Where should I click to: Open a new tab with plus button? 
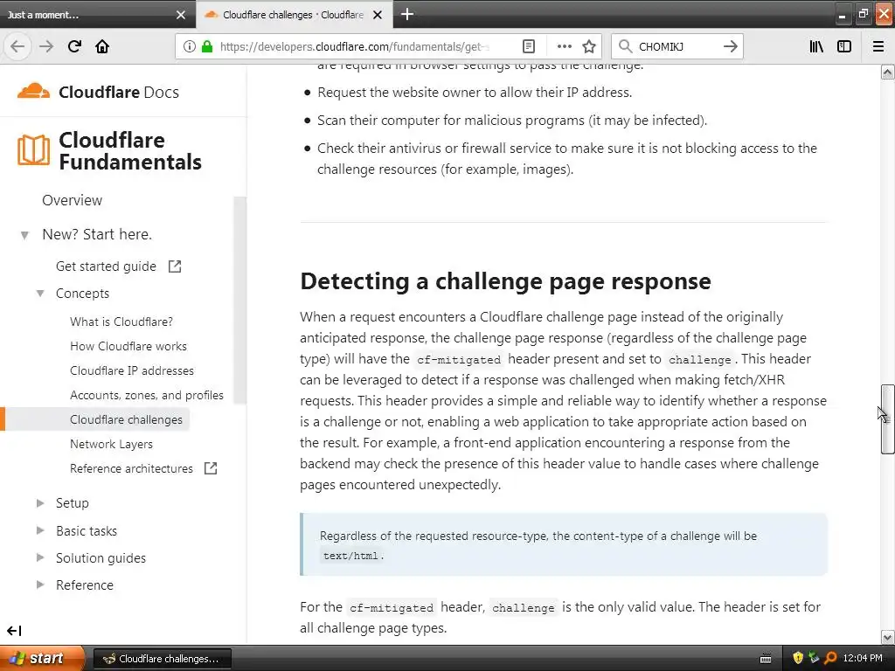pos(407,14)
